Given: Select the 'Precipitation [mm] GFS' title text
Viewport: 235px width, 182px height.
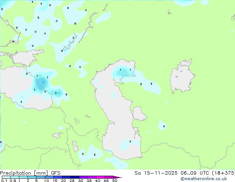Looking at the screenshot, I should pos(30,173).
